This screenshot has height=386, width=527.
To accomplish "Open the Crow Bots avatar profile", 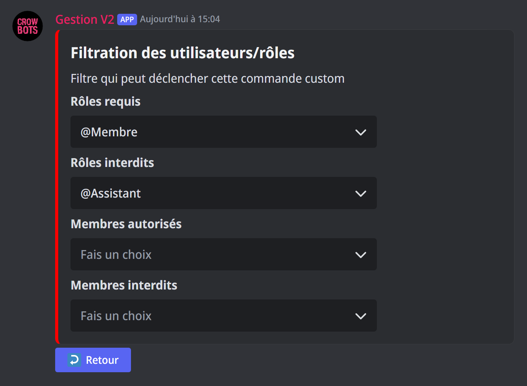I will coord(28,26).
